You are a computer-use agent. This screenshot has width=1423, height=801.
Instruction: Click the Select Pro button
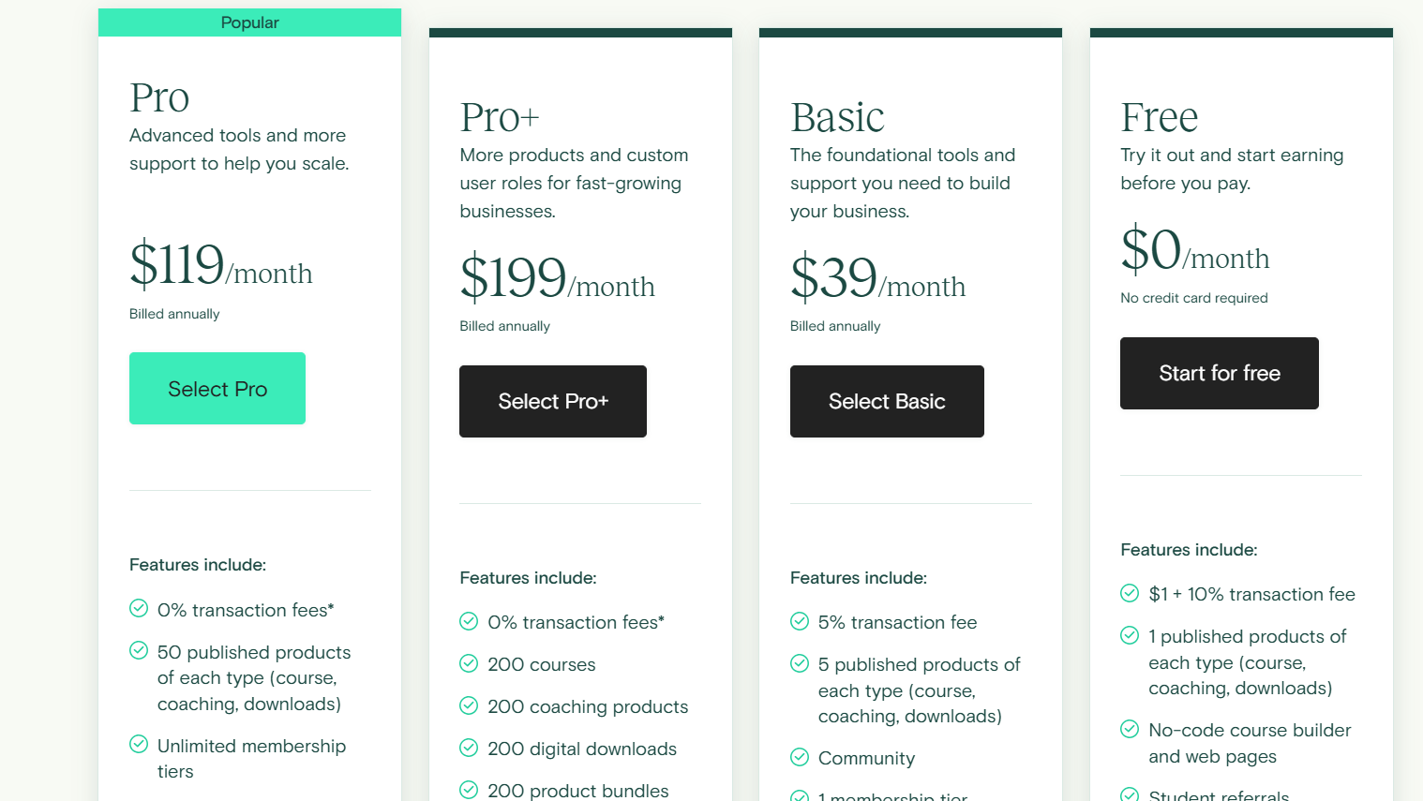[x=217, y=388]
